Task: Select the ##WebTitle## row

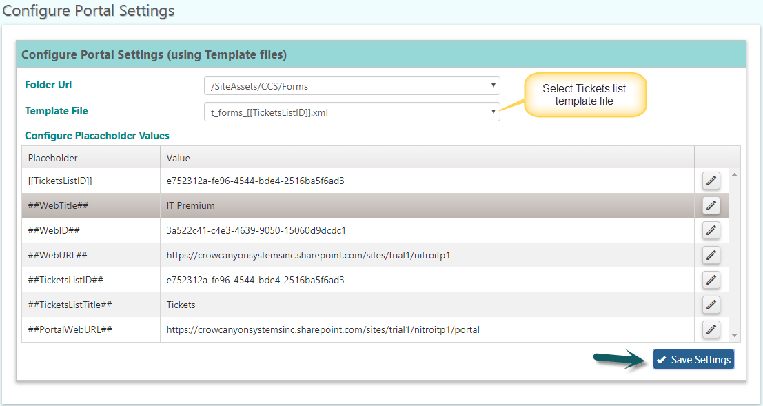Action: click(375, 205)
